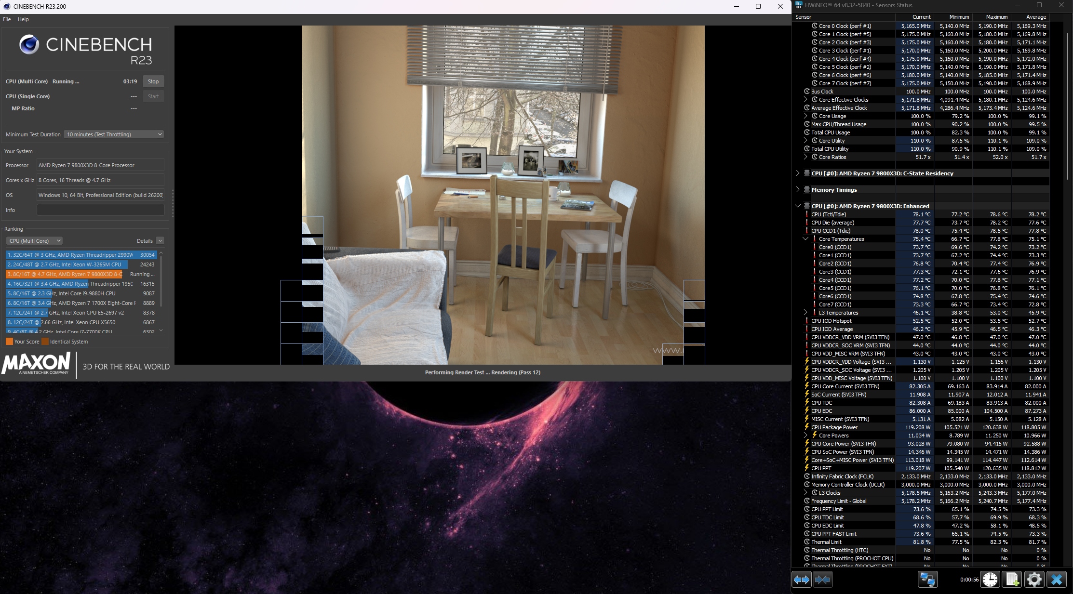Expand CPU C-State Residency section
1073x594 pixels.
click(798, 173)
